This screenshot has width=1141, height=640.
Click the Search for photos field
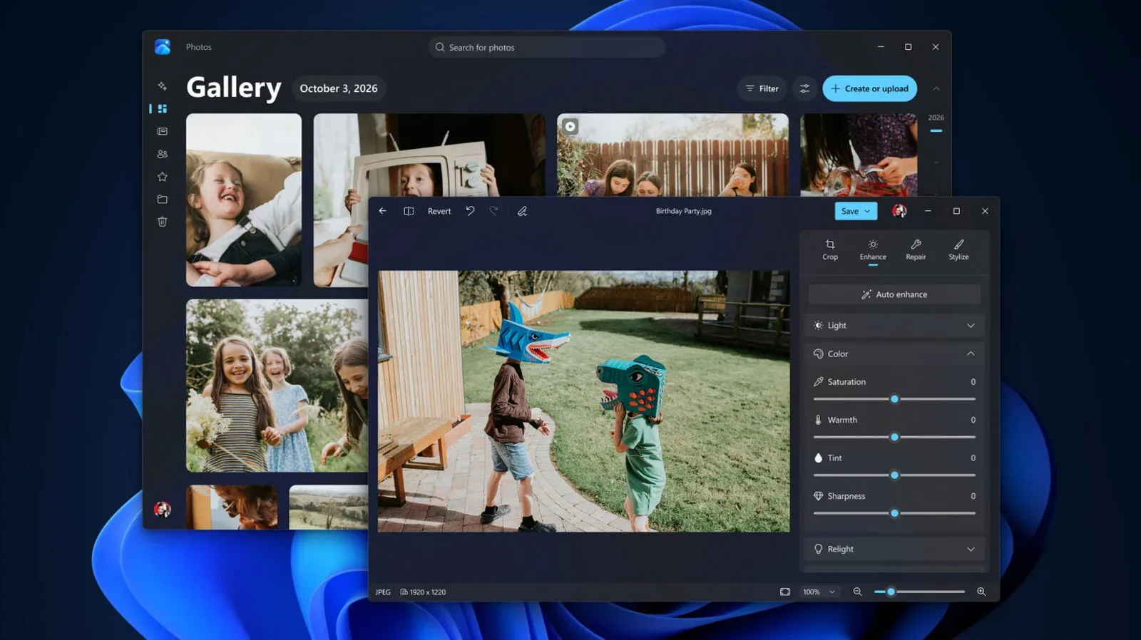(547, 47)
